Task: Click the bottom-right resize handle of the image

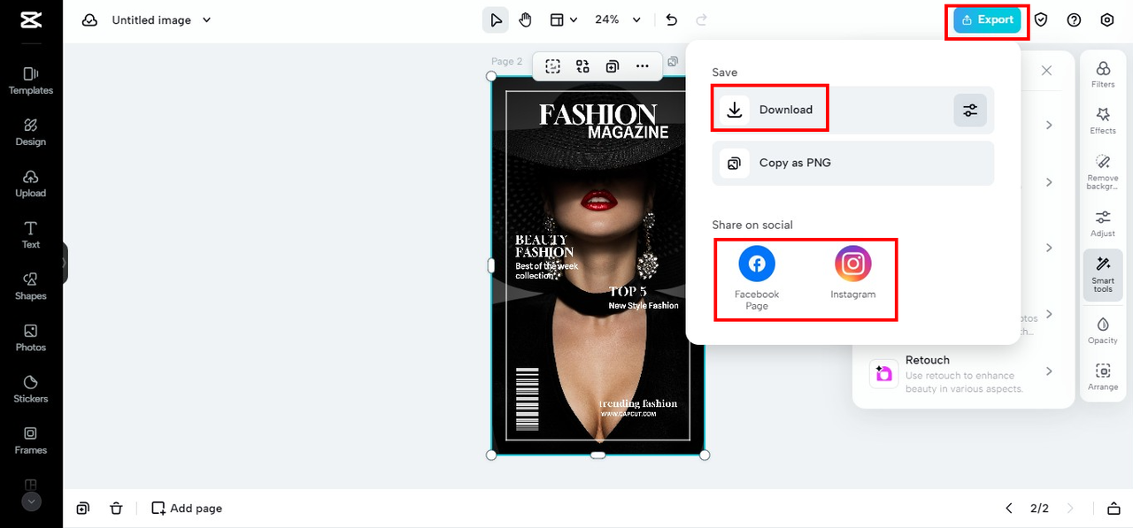Action: [x=705, y=455]
